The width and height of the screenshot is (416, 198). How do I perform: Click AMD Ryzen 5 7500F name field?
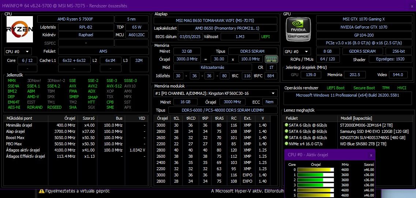[x=75, y=19]
